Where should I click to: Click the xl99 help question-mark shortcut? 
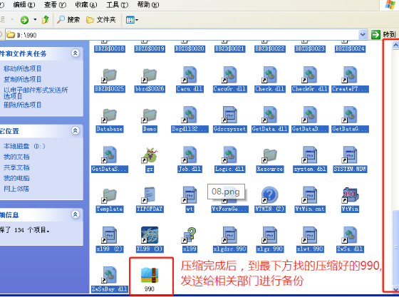coord(190,235)
